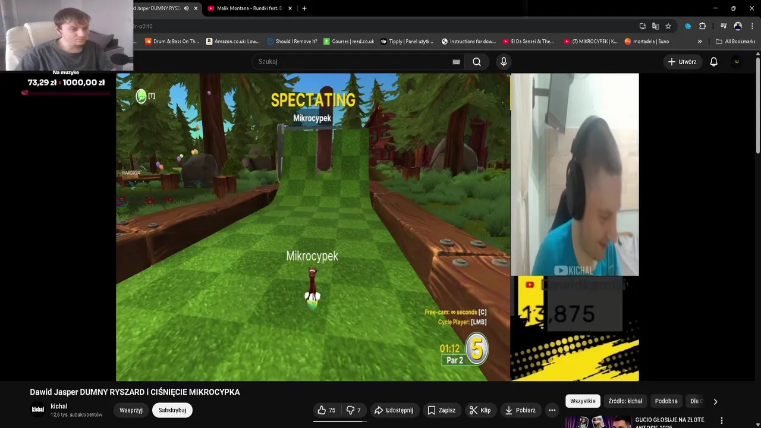Share the video via Udostępnij
The width and height of the screenshot is (761, 428).
(394, 410)
